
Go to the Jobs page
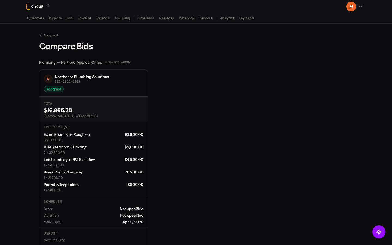pos(70,18)
